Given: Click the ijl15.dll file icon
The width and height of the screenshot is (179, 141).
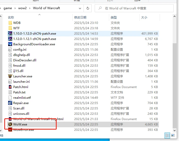Looking at the screenshot, I should (x=10, y=71).
